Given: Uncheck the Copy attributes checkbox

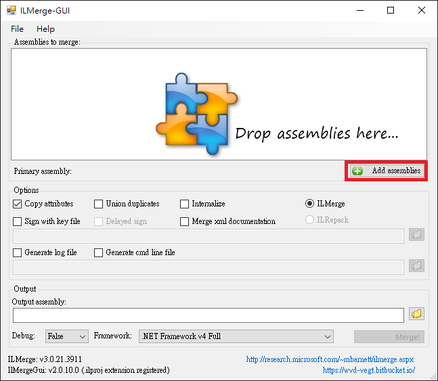Looking at the screenshot, I should (x=18, y=204).
